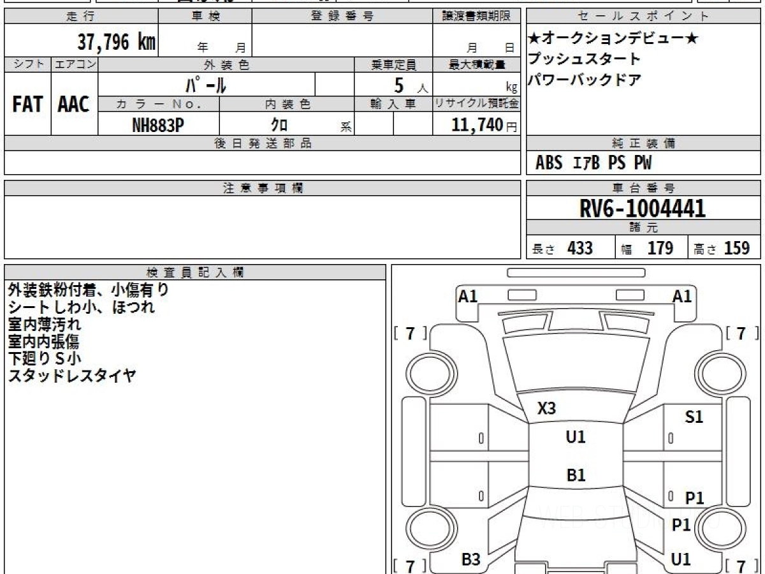Select the 走行 header cell

(x=81, y=17)
